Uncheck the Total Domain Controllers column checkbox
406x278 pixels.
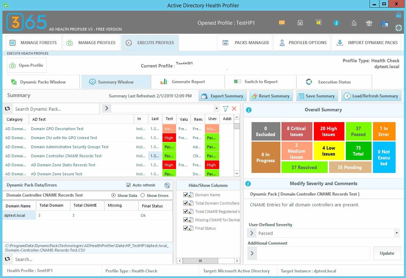[x=185, y=203]
